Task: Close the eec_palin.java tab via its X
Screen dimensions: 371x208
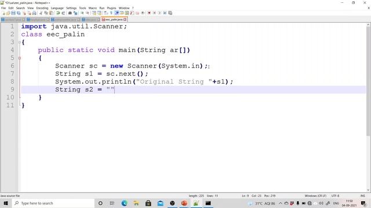Action: coord(125,20)
